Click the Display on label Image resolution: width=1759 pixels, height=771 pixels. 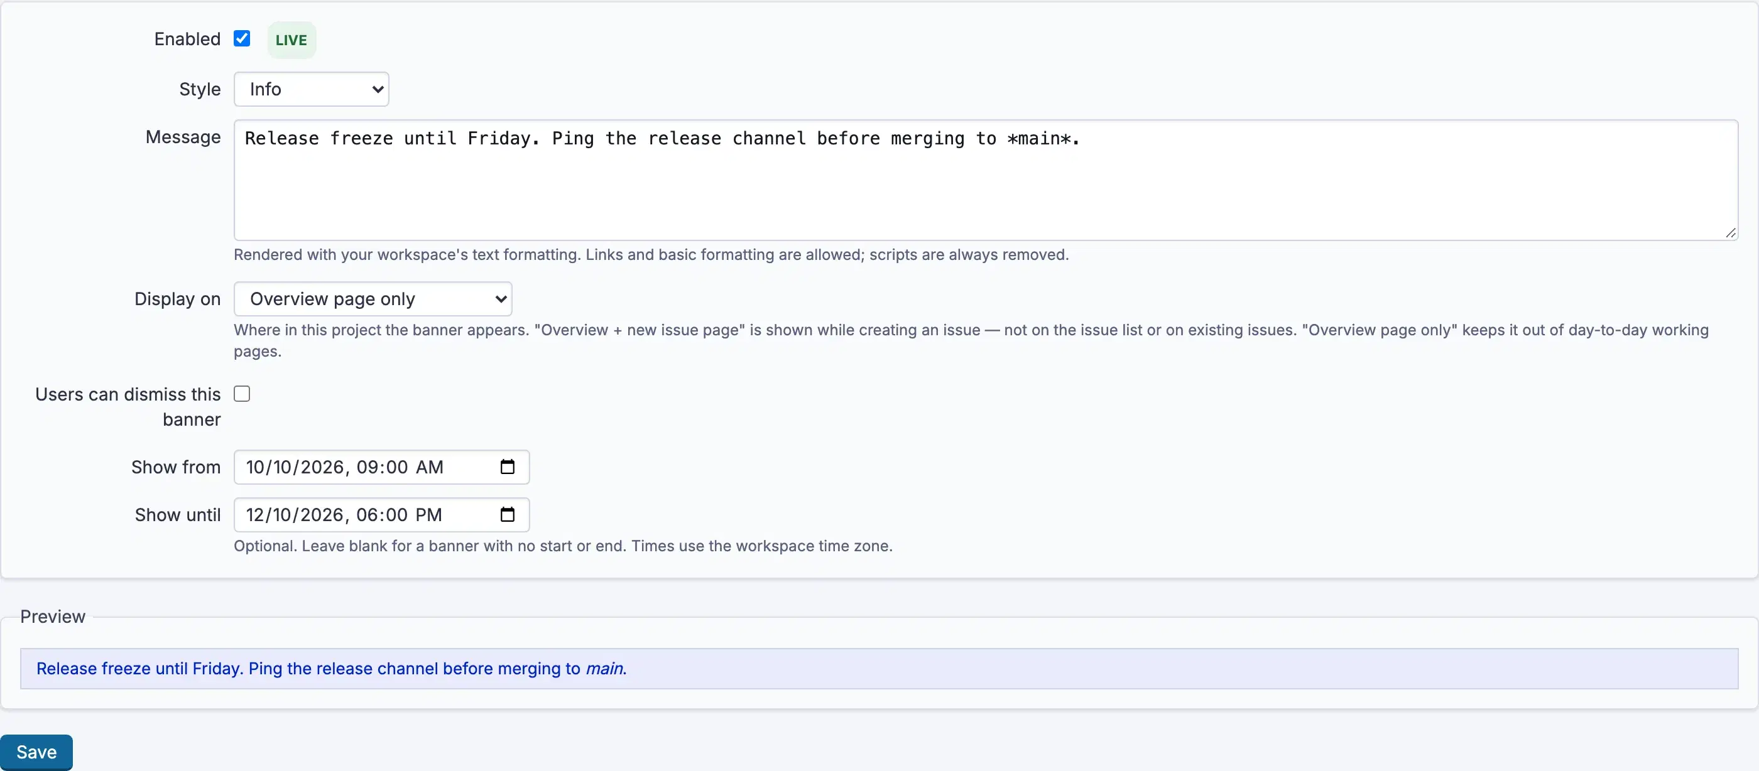[x=178, y=299]
